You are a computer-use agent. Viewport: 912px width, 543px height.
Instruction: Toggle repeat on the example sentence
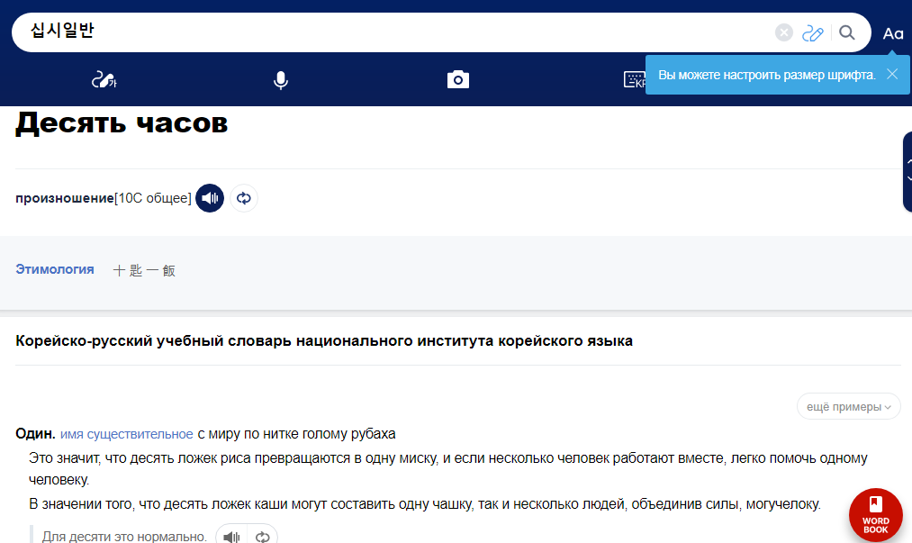[261, 535]
